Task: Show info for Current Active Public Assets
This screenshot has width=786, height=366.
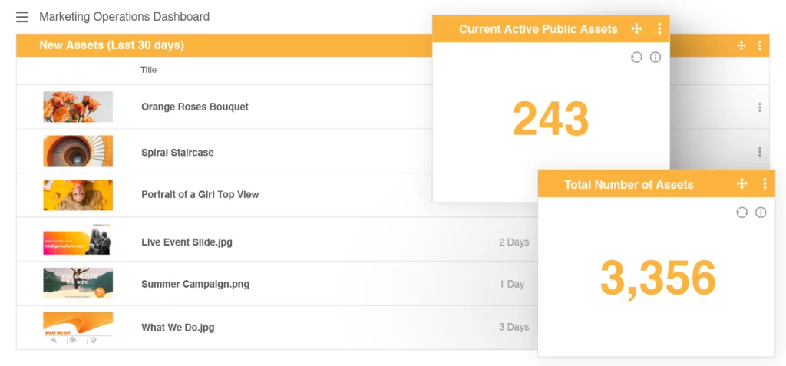Action: pyautogui.click(x=656, y=58)
